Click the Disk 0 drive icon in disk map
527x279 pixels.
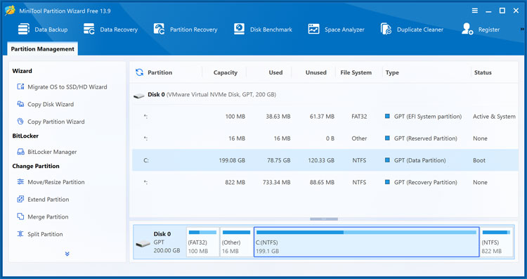143,243
